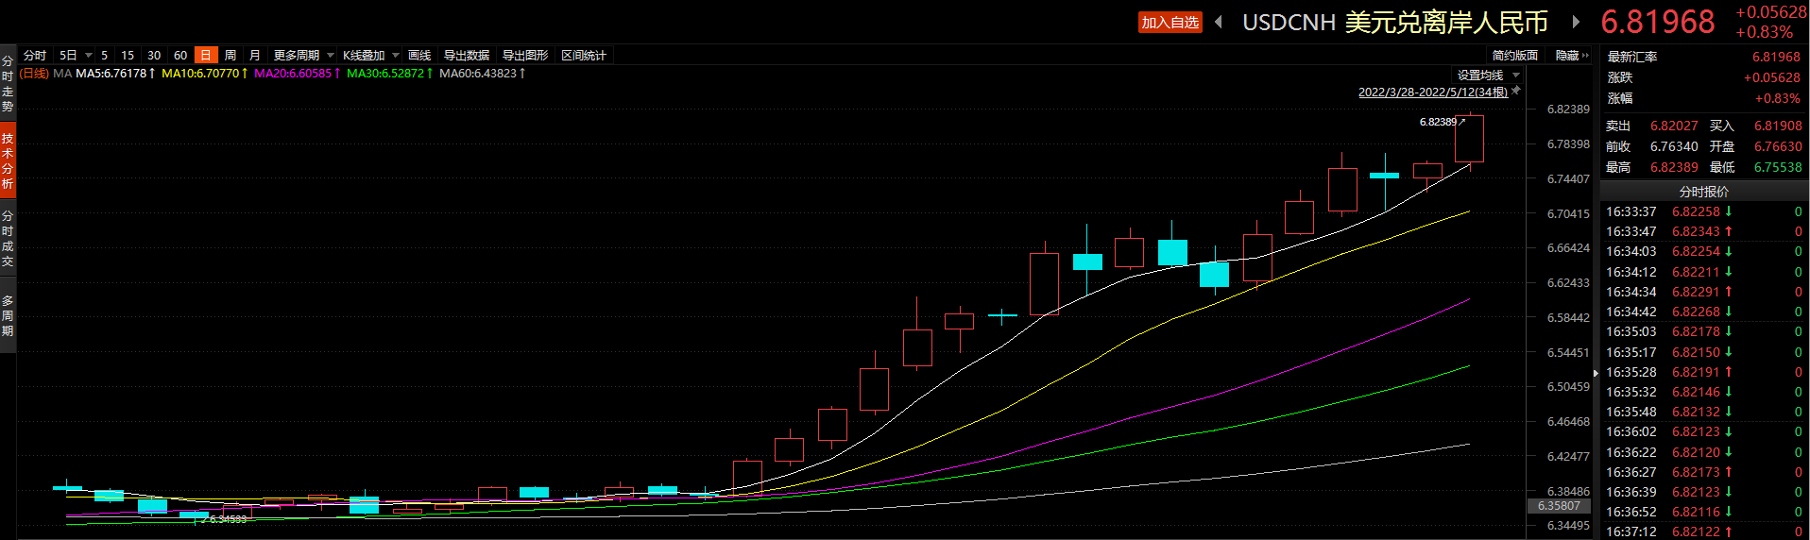Select the 30-minute K-line period
This screenshot has width=1810, height=540.
click(x=154, y=56)
